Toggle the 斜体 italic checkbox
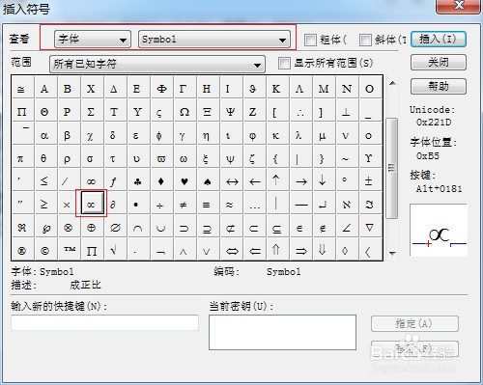The width and height of the screenshot is (483, 385). pos(365,40)
